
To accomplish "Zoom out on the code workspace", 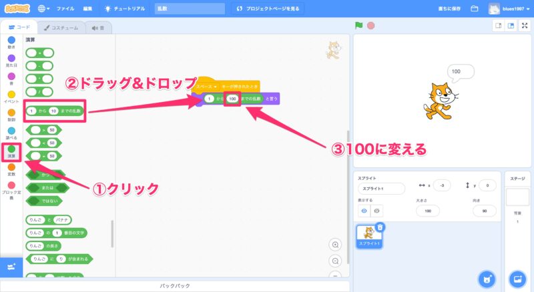I will [335, 261].
